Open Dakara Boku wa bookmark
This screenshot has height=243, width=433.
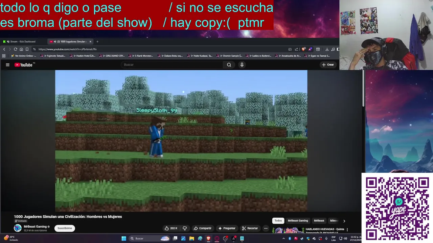(170, 56)
